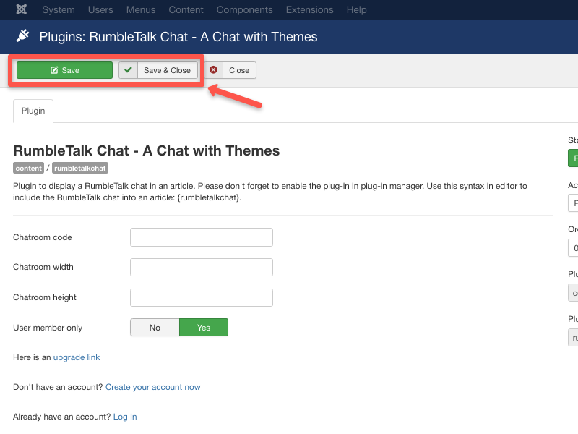Viewport: 578px width, 434px height.
Task: Click the green checkmark icon beside Save & Close
Action: click(x=129, y=69)
